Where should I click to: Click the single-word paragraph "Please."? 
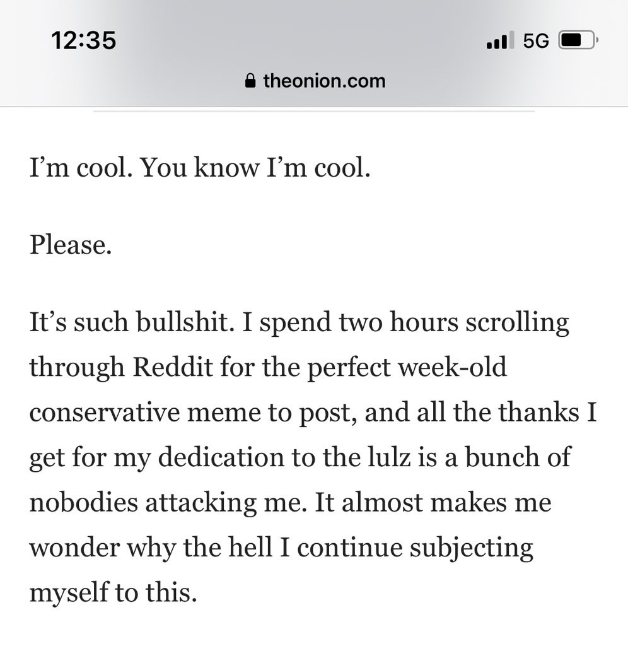coord(71,245)
